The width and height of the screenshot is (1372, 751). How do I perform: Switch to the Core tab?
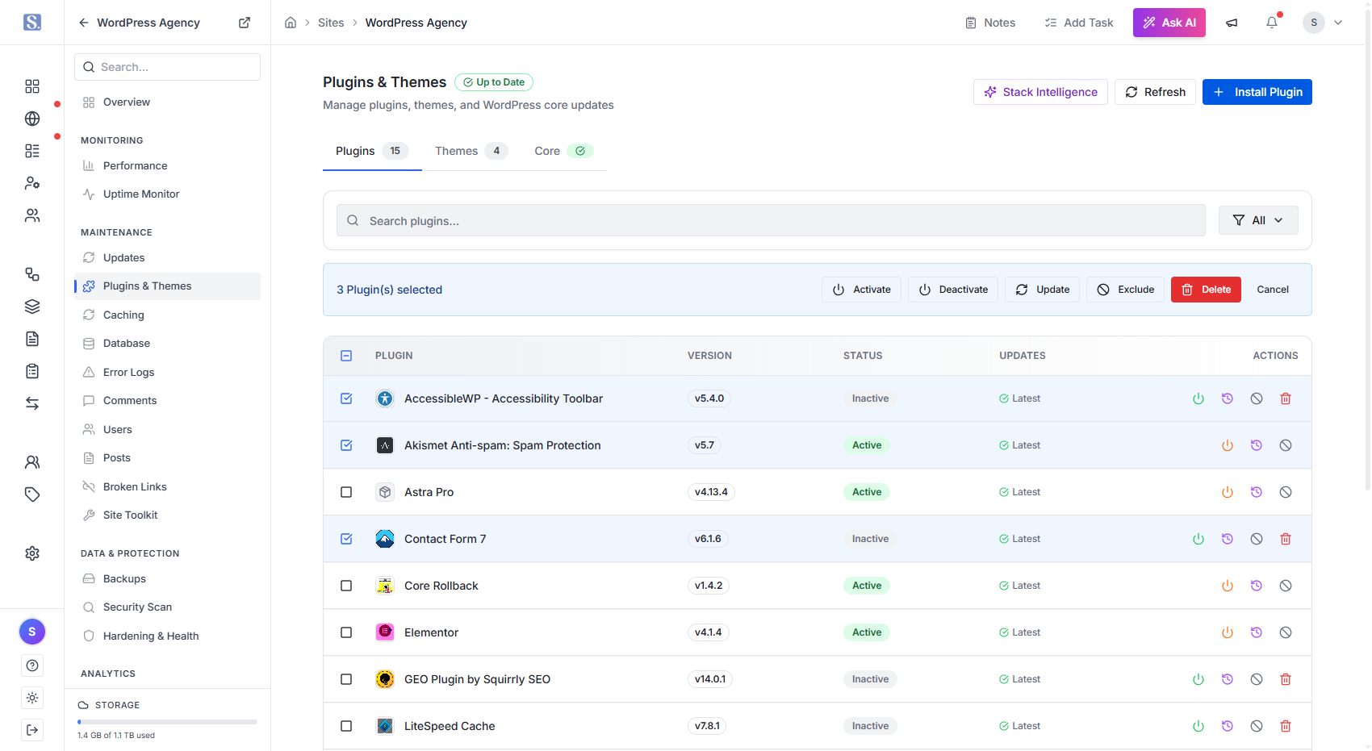(563, 151)
